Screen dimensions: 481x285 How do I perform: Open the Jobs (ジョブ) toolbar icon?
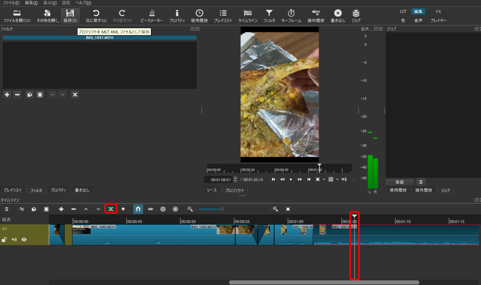click(356, 16)
